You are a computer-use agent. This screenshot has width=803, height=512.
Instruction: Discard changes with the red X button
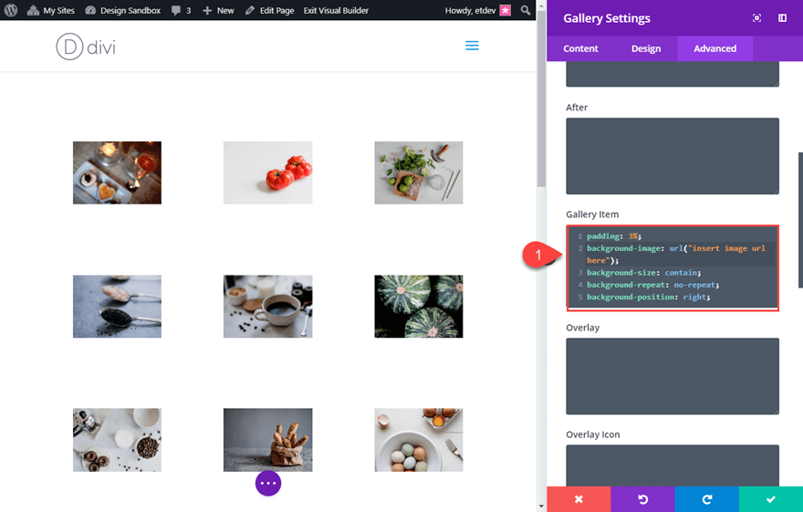click(579, 499)
